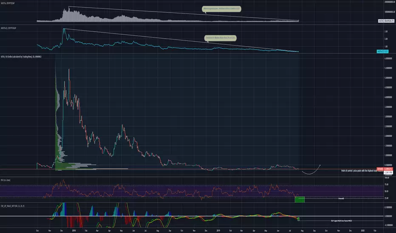Click the 50.00 level on RSI scale

(x=386, y=191)
